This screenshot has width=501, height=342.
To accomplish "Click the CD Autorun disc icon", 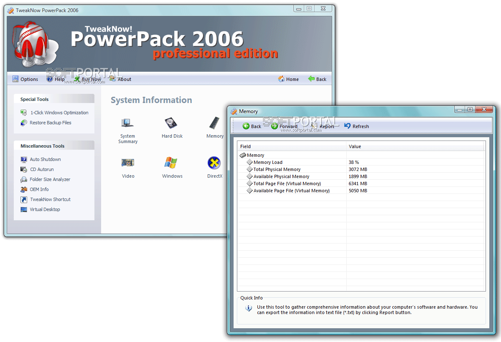I will [24, 169].
